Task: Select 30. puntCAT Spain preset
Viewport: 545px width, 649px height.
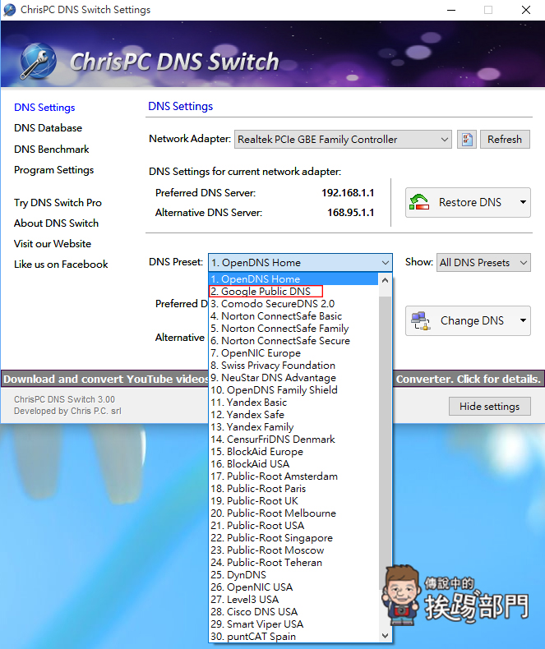Action: coord(293,637)
